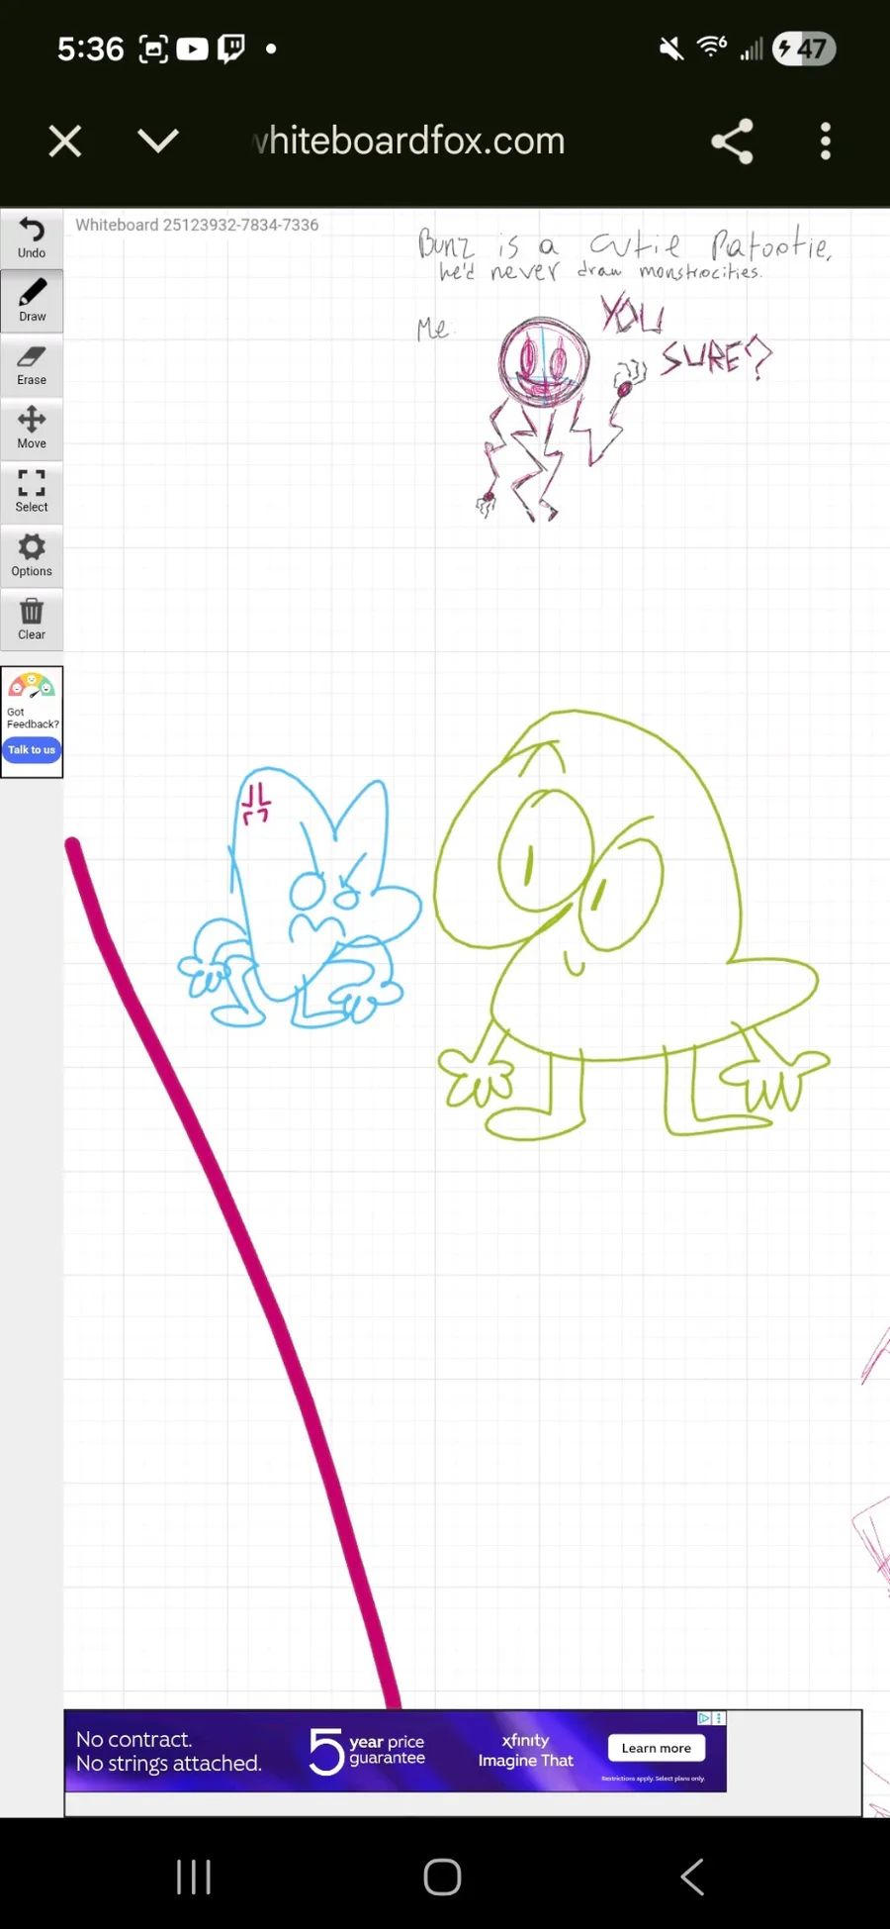The image size is (890, 1929).
Task: Tap the battery indicator showing 47
Action: [x=804, y=48]
